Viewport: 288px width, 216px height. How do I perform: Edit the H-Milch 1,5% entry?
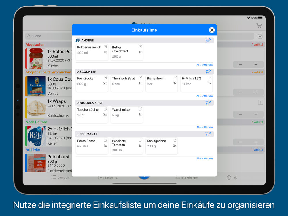[x=210, y=78]
